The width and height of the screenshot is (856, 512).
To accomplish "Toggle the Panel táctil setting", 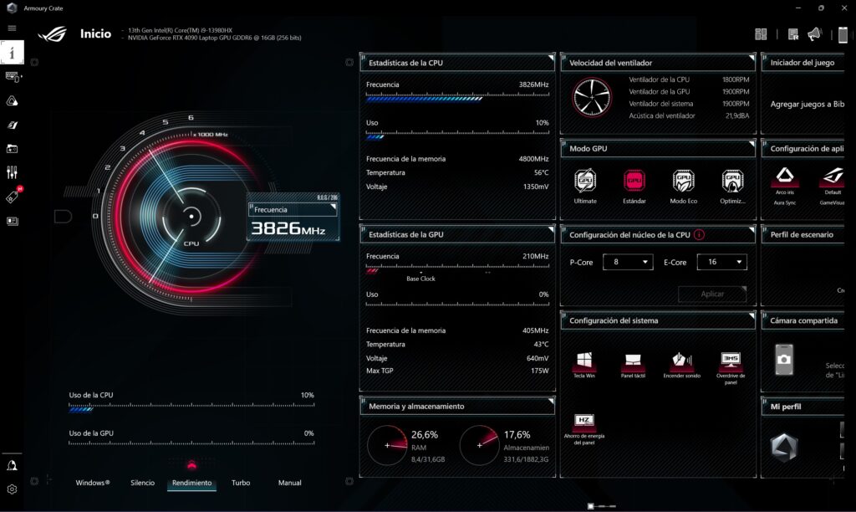I will pos(633,361).
